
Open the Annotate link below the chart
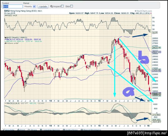(x=8, y=130)
